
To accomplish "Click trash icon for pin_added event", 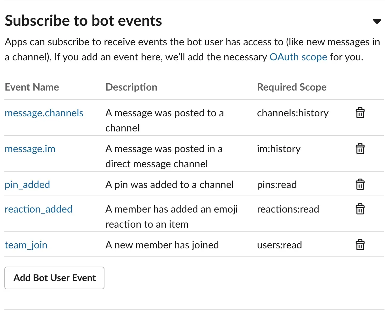I will (360, 185).
